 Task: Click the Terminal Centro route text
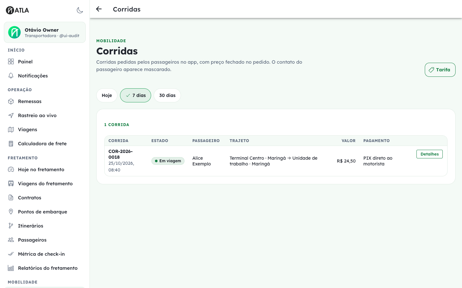(274, 161)
